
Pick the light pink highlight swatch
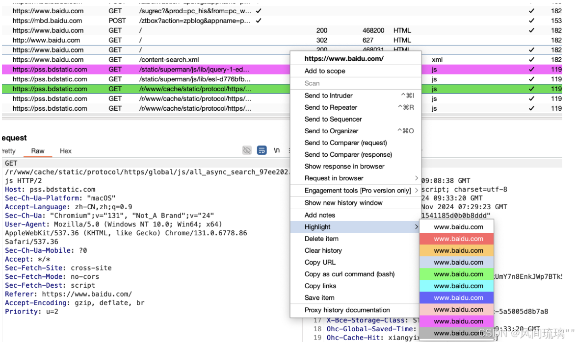pos(456,309)
